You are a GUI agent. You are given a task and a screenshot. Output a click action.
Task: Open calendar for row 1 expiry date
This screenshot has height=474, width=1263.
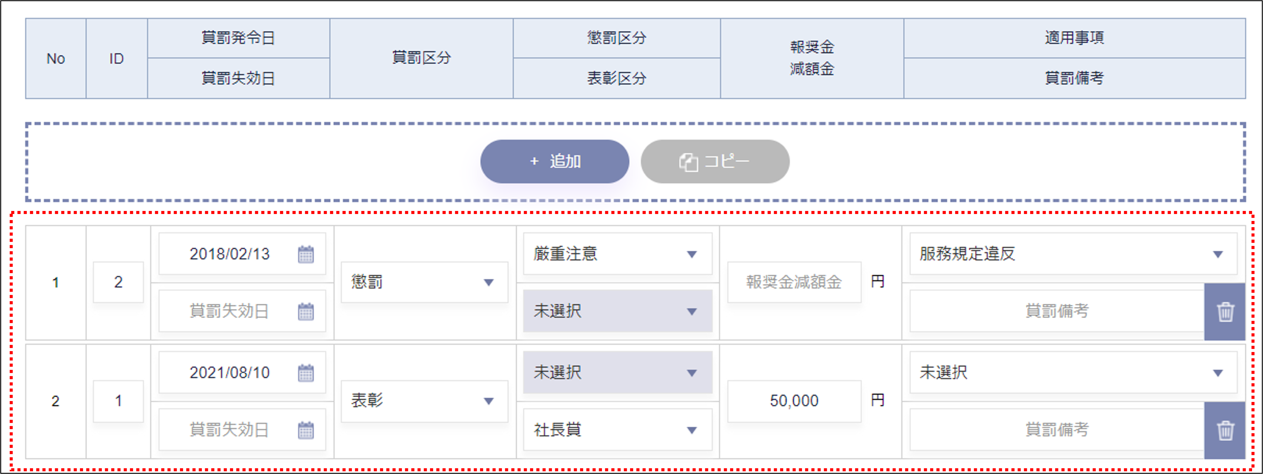pyautogui.click(x=306, y=311)
